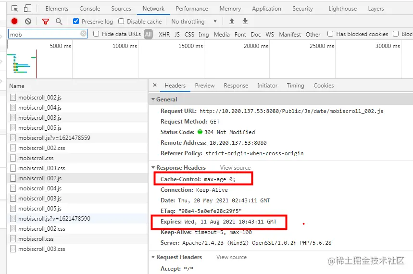The width and height of the screenshot is (413, 274).
Task: Select the highlighted mobiscroll_002.js request row
Action: click(x=77, y=178)
